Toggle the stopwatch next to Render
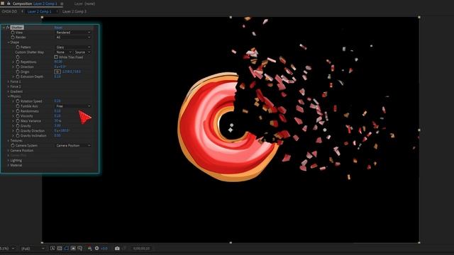The height and width of the screenshot is (255, 454). [13, 38]
